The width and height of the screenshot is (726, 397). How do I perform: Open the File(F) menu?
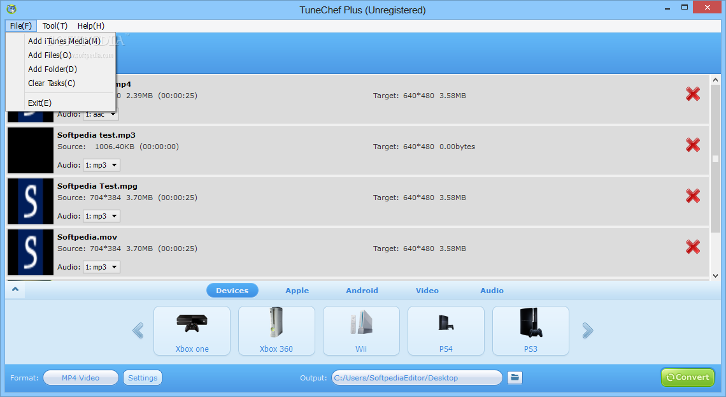pos(21,26)
